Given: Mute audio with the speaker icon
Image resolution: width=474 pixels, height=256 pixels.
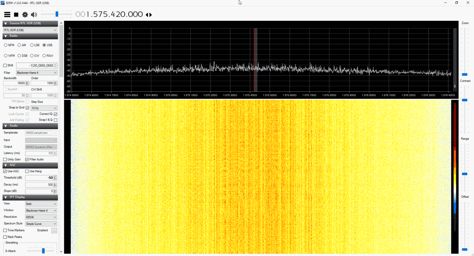Looking at the screenshot, I should [x=34, y=15].
